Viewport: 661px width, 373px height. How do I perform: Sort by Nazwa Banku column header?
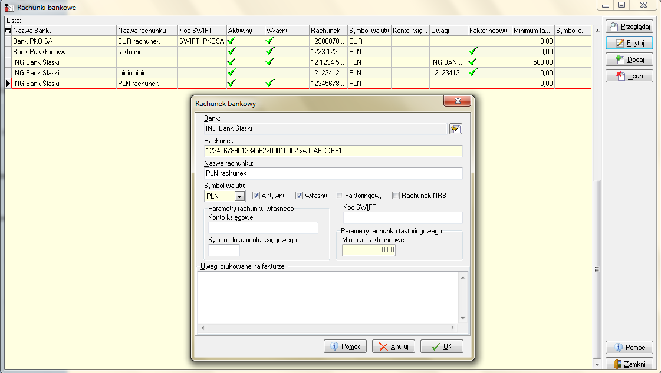click(64, 30)
